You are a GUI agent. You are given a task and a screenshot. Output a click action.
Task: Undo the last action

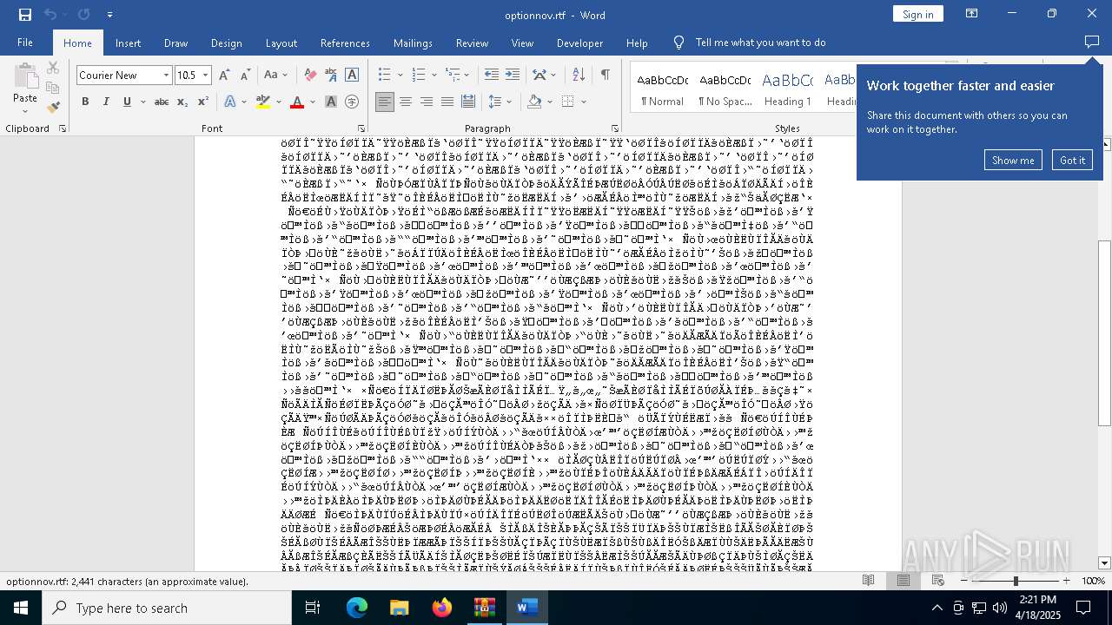click(50, 15)
